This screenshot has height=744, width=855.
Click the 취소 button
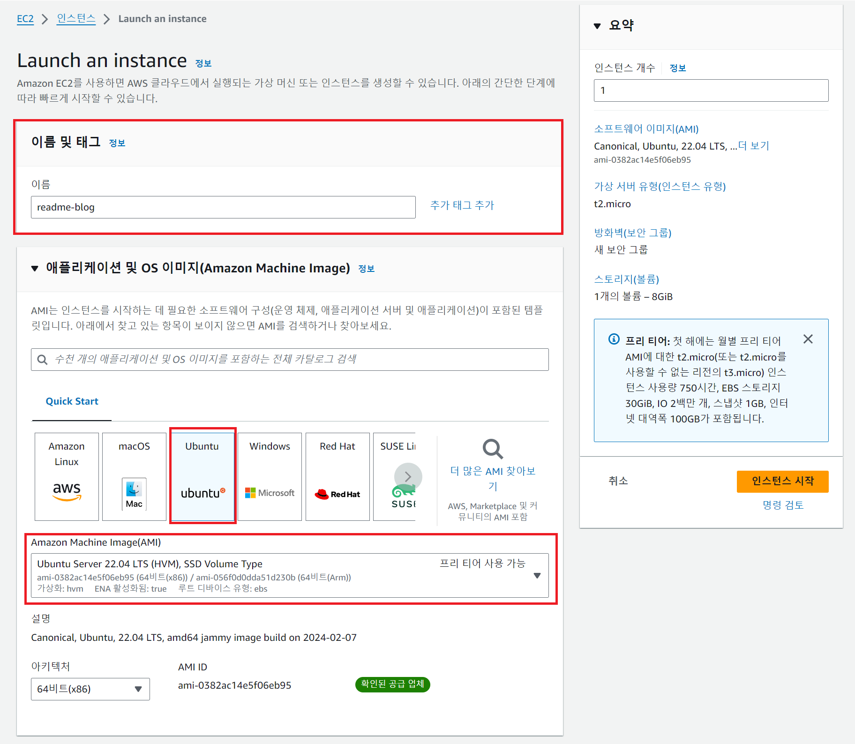[x=618, y=481]
